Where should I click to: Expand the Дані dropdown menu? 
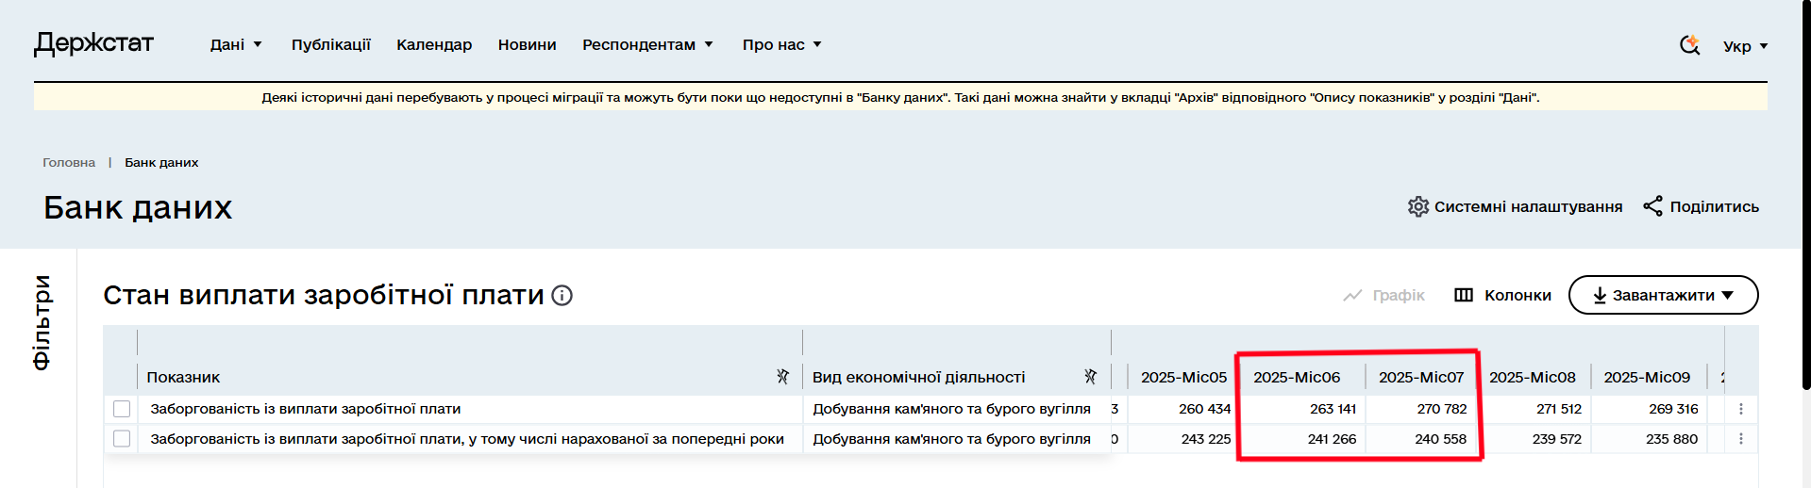coord(235,44)
